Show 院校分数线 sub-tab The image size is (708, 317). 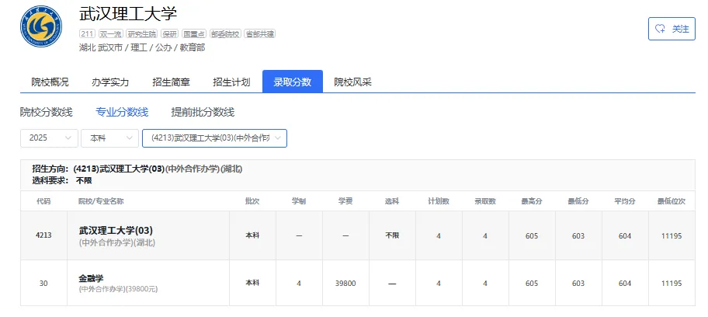point(46,112)
